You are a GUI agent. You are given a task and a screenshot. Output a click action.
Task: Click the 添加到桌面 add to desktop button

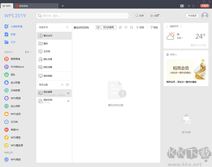(x=108, y=27)
